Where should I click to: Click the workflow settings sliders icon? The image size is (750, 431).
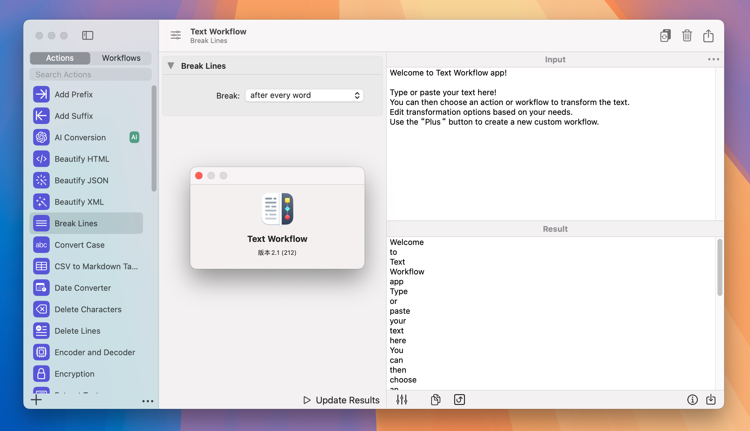(402, 400)
